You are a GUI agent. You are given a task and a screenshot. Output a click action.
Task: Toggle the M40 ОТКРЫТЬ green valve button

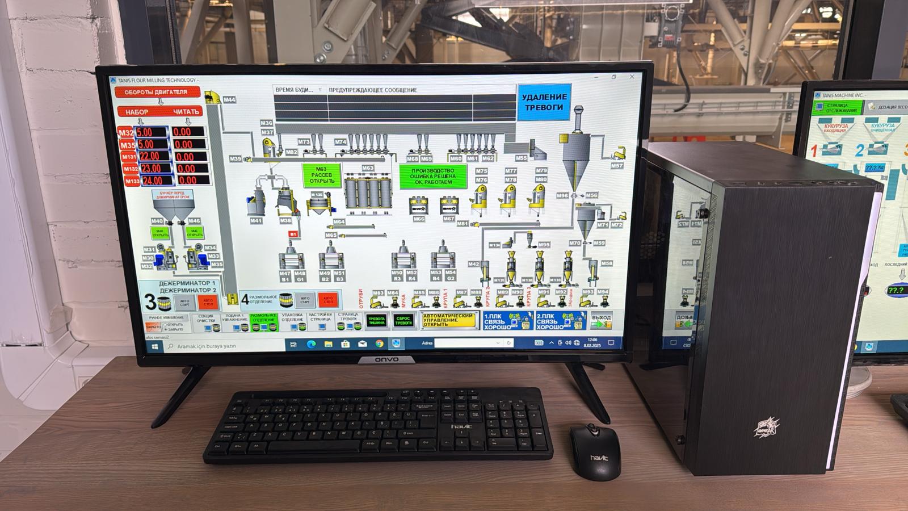coord(160,233)
